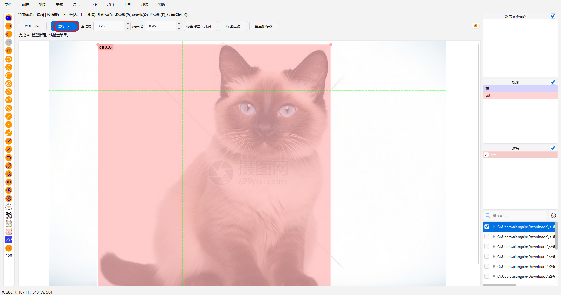Click the blue chart icon
The width and height of the screenshot is (561, 295).
pyautogui.click(x=9, y=240)
